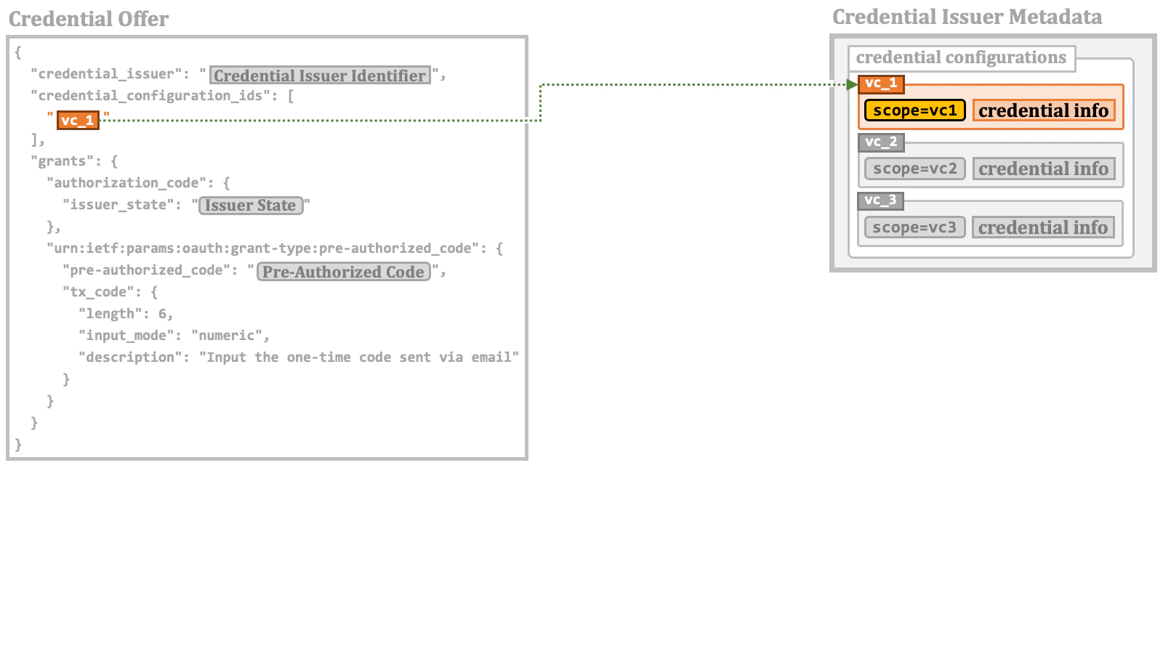The image size is (1163, 654).
Task: Select the vc_3 tag in credential configurations
Action: (881, 201)
